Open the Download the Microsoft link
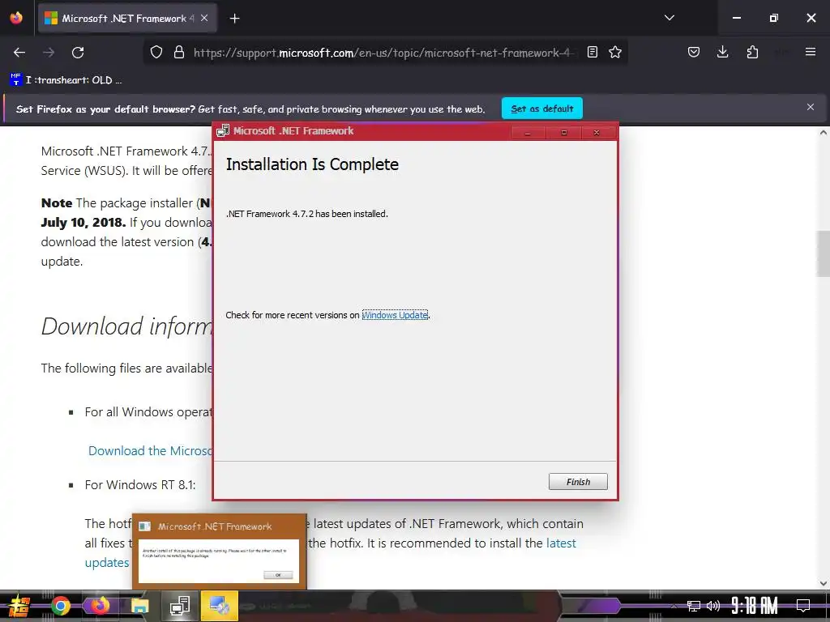830x622 pixels. pos(151,450)
